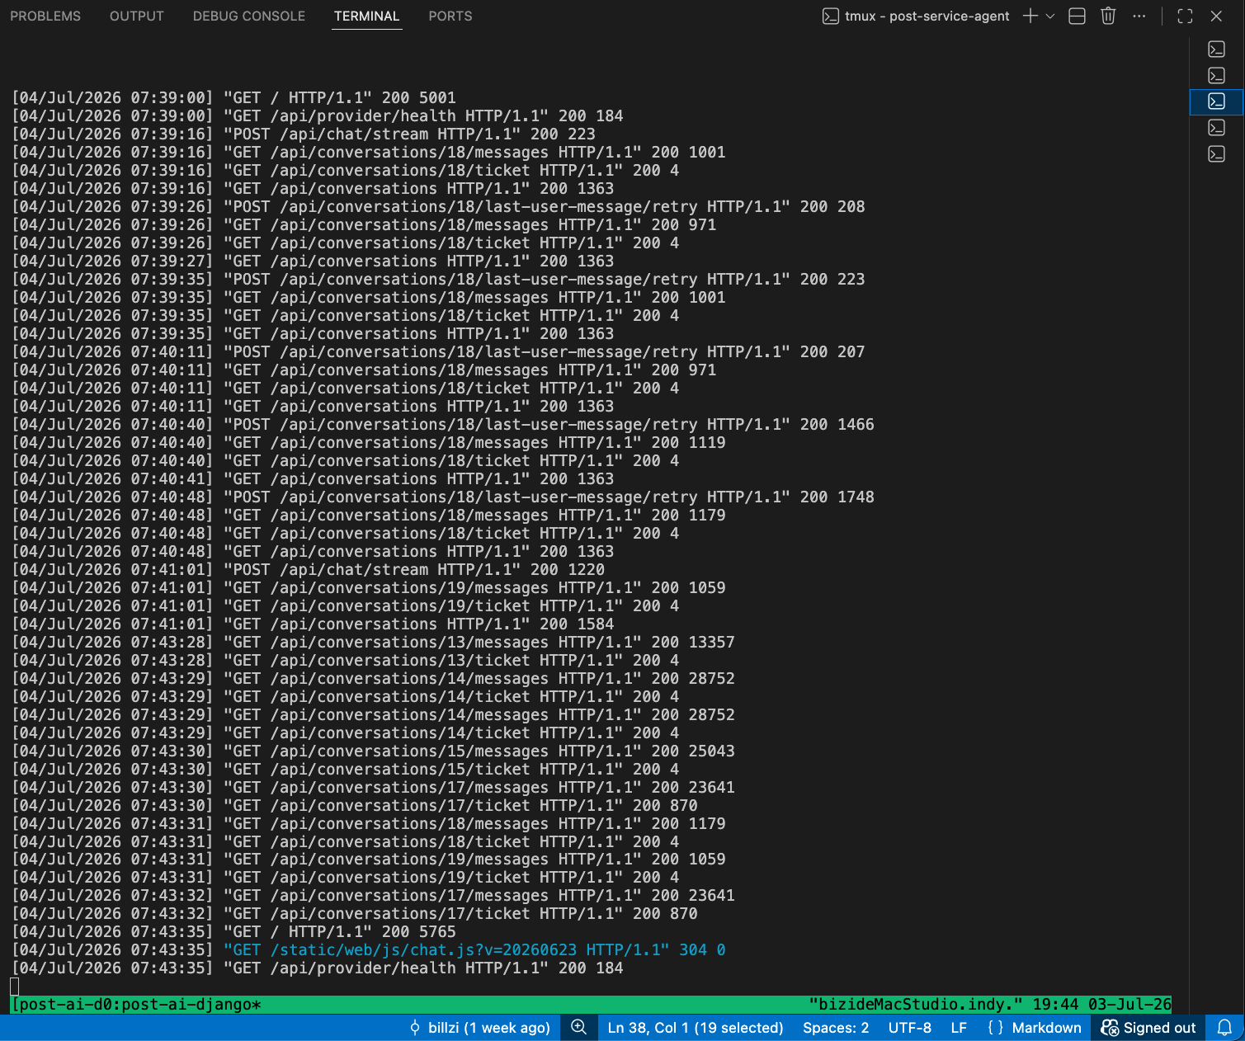1245x1041 pixels.
Task: Click the terminal cursor prompt line
Action: coord(14,987)
